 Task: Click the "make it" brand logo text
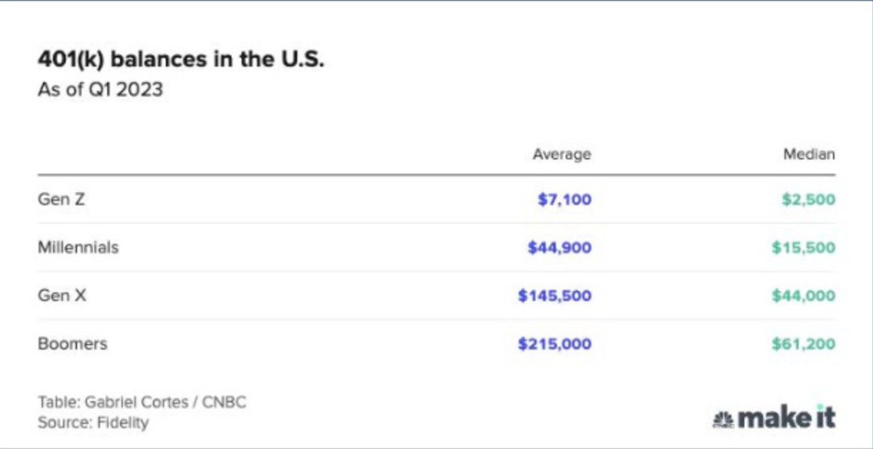tap(786, 418)
